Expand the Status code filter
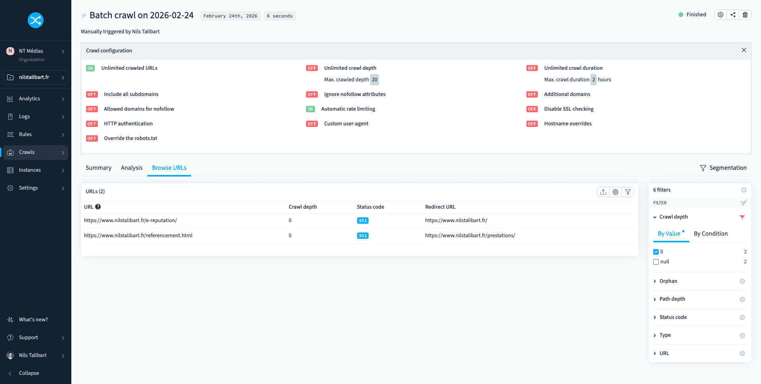This screenshot has height=384, width=761. (x=673, y=317)
